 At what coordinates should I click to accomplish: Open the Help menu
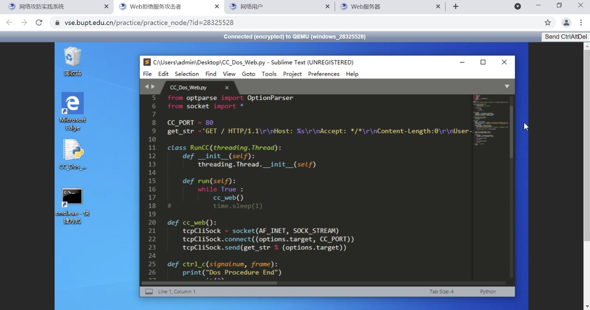352,74
